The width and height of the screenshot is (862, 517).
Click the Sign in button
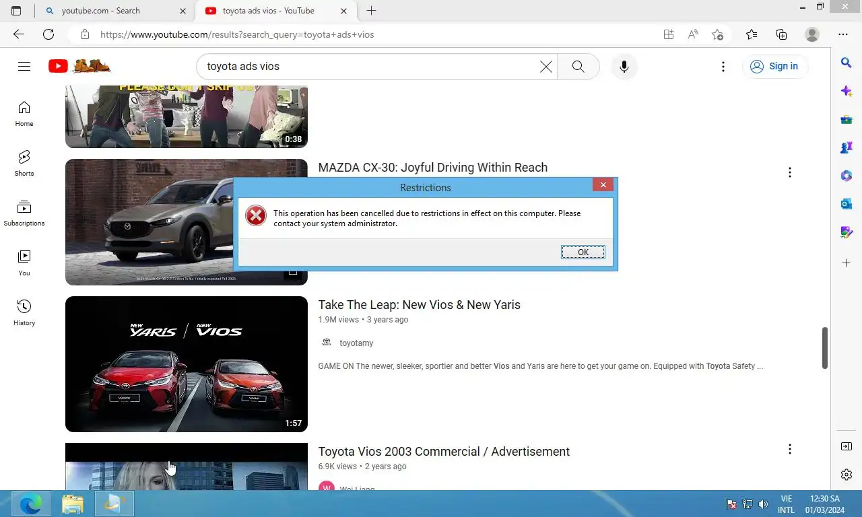coord(774,66)
